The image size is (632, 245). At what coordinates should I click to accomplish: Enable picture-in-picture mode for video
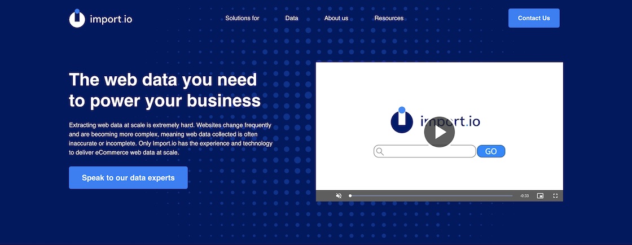point(540,196)
